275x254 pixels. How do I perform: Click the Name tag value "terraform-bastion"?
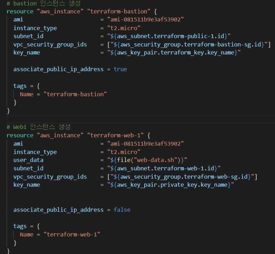pyautogui.click(x=75, y=94)
